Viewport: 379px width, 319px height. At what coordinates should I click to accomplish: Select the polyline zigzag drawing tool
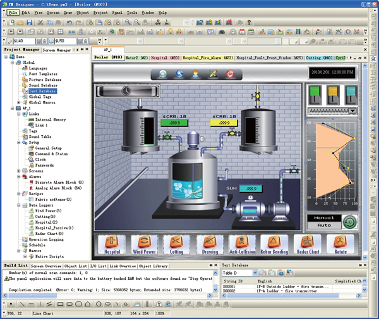49,304
